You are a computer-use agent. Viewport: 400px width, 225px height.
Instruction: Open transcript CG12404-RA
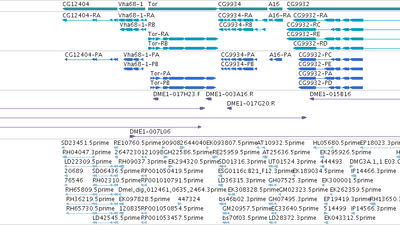click(82, 15)
